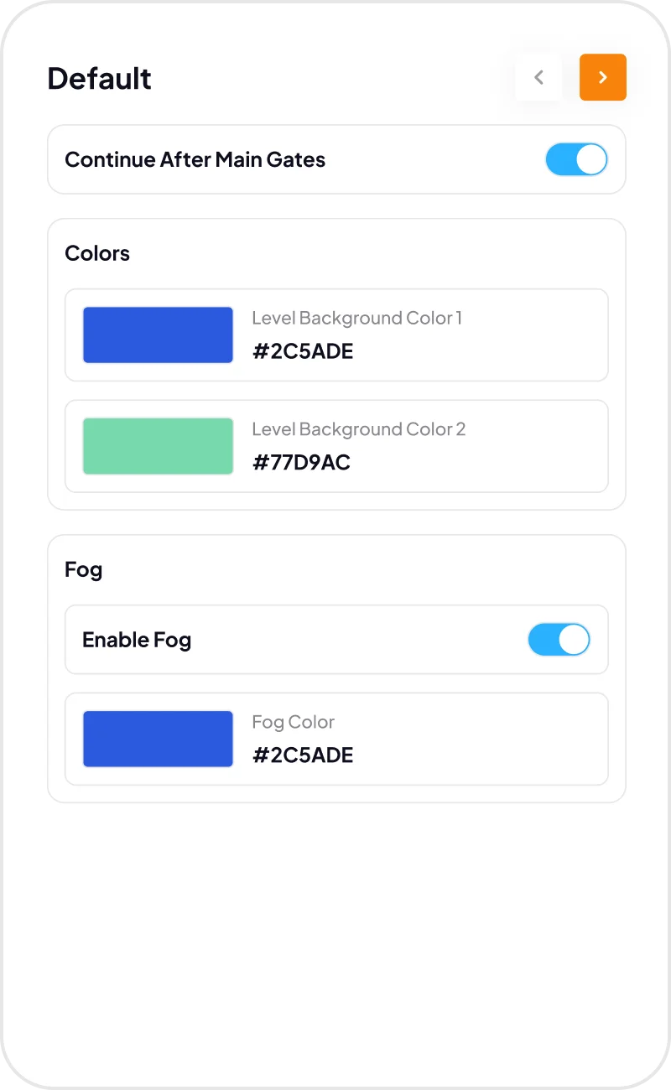The image size is (671, 1090).
Task: Click the Level Background Color 2 label
Action: (358, 429)
